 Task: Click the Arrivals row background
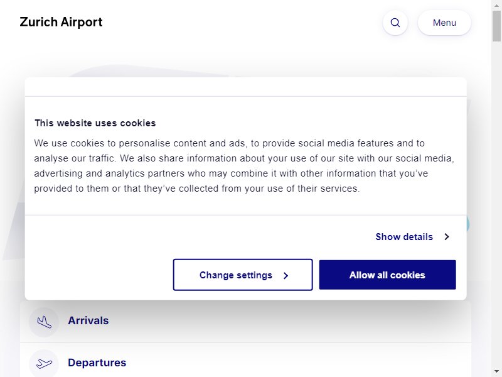[x=245, y=322]
